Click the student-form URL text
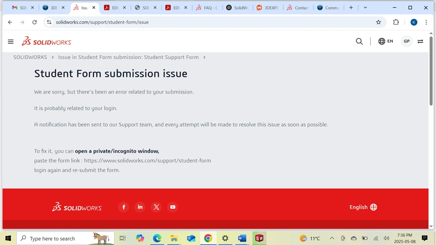Viewport: 436px width, 245px height. (147, 161)
